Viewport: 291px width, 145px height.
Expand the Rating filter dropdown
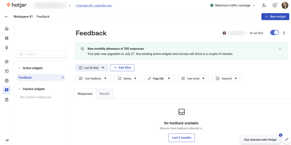pos(127,79)
